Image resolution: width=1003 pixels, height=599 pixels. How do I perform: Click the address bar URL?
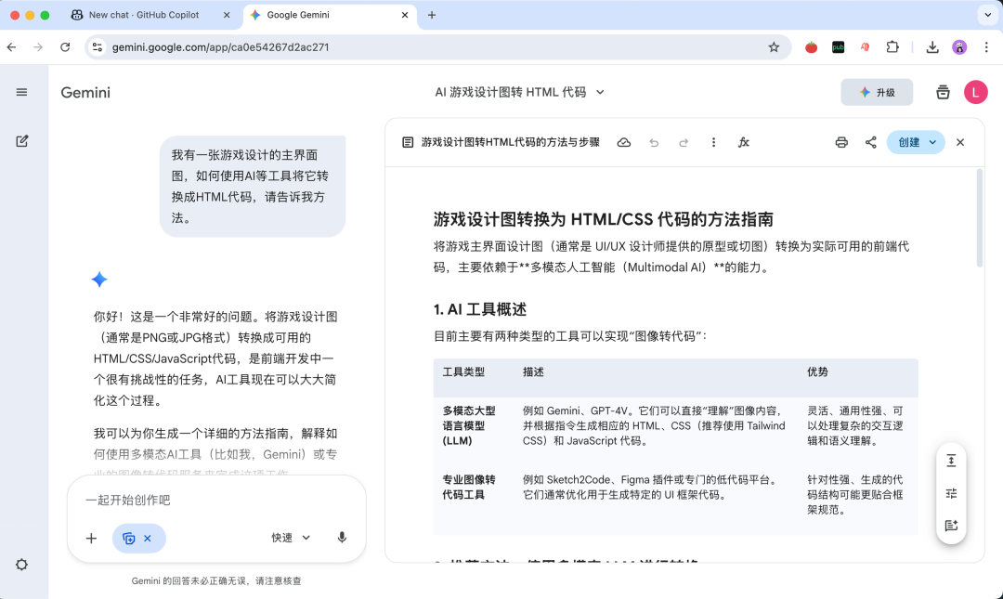click(221, 47)
